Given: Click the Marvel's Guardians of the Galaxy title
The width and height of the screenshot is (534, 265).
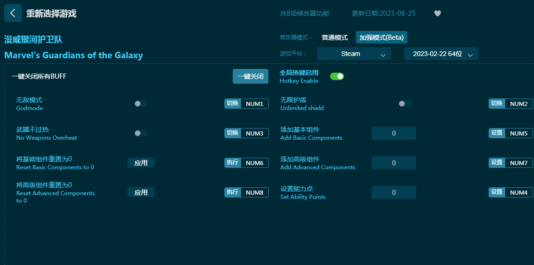Looking at the screenshot, I should [x=74, y=55].
